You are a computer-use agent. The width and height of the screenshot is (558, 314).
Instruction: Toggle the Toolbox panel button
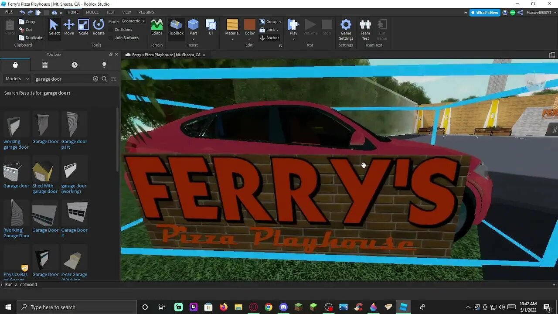pyautogui.click(x=176, y=27)
